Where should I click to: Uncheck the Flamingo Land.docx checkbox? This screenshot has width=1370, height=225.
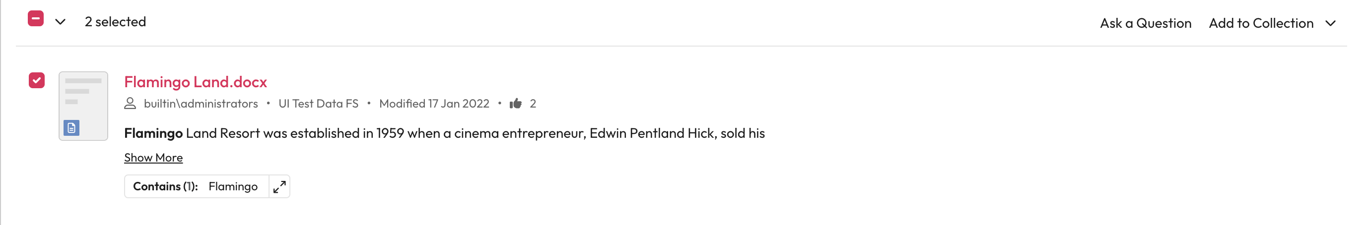click(x=37, y=80)
